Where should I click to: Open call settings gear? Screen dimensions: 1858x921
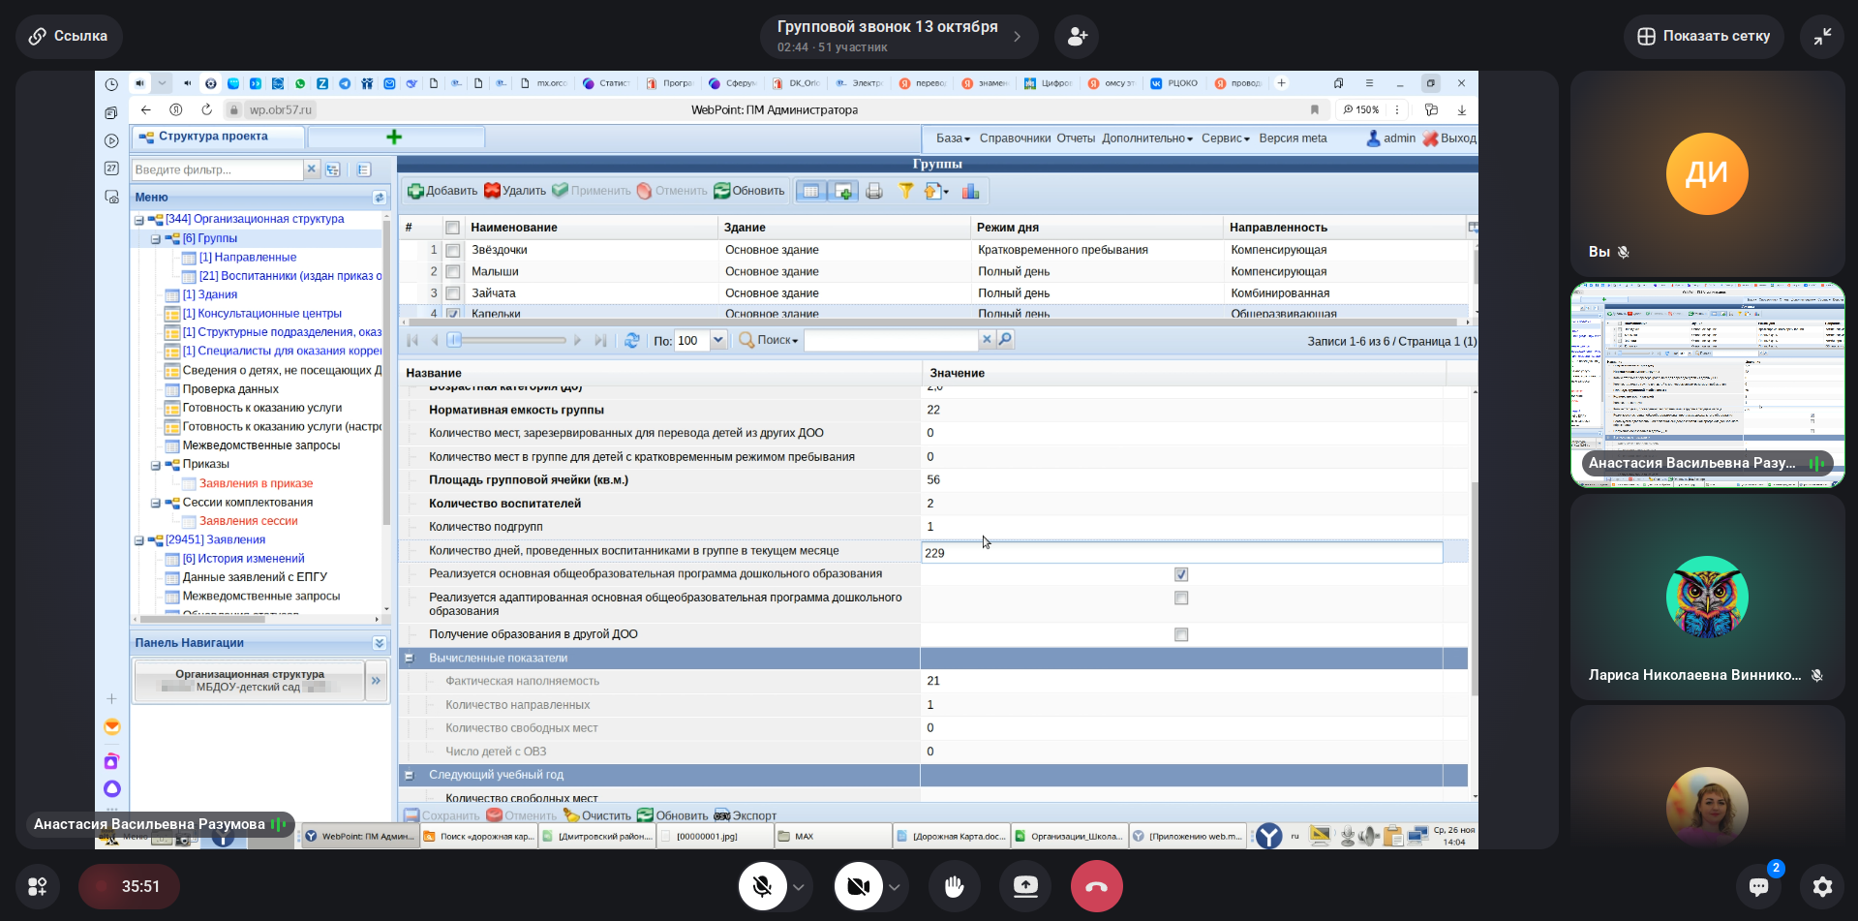1822,886
